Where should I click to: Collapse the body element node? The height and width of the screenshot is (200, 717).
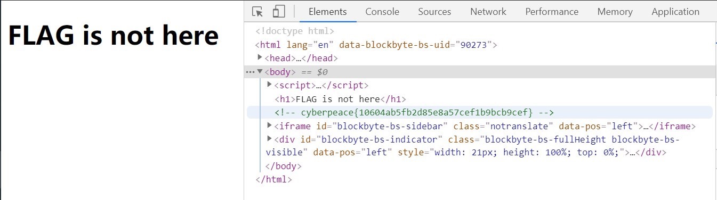[x=260, y=72]
